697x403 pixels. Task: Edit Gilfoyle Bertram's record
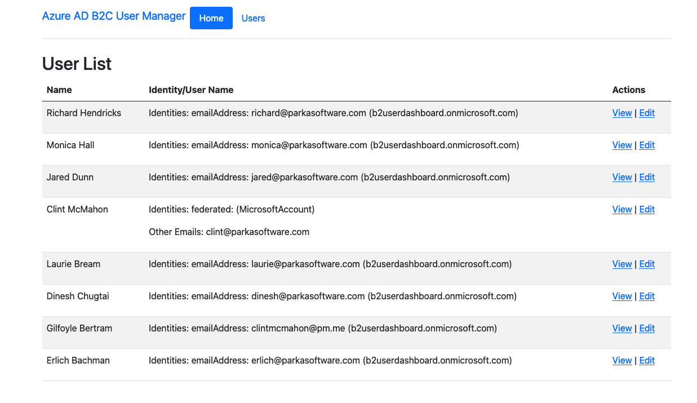(647, 328)
